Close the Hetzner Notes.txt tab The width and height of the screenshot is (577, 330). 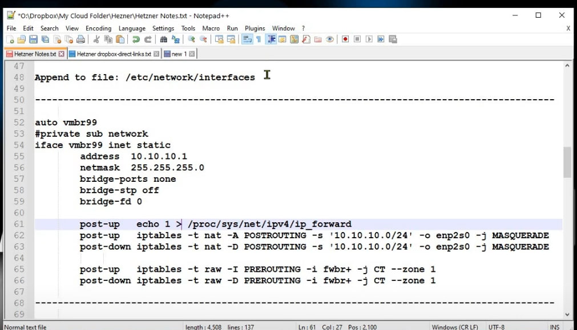(62, 54)
